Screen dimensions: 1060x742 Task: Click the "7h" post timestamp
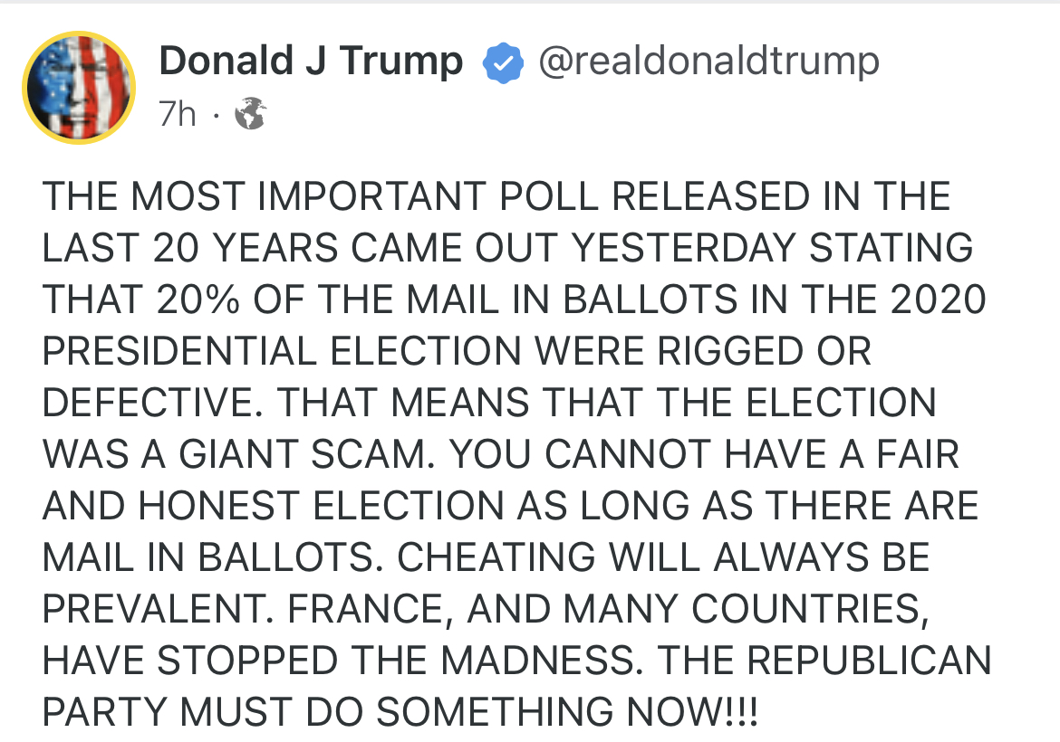pos(178,115)
